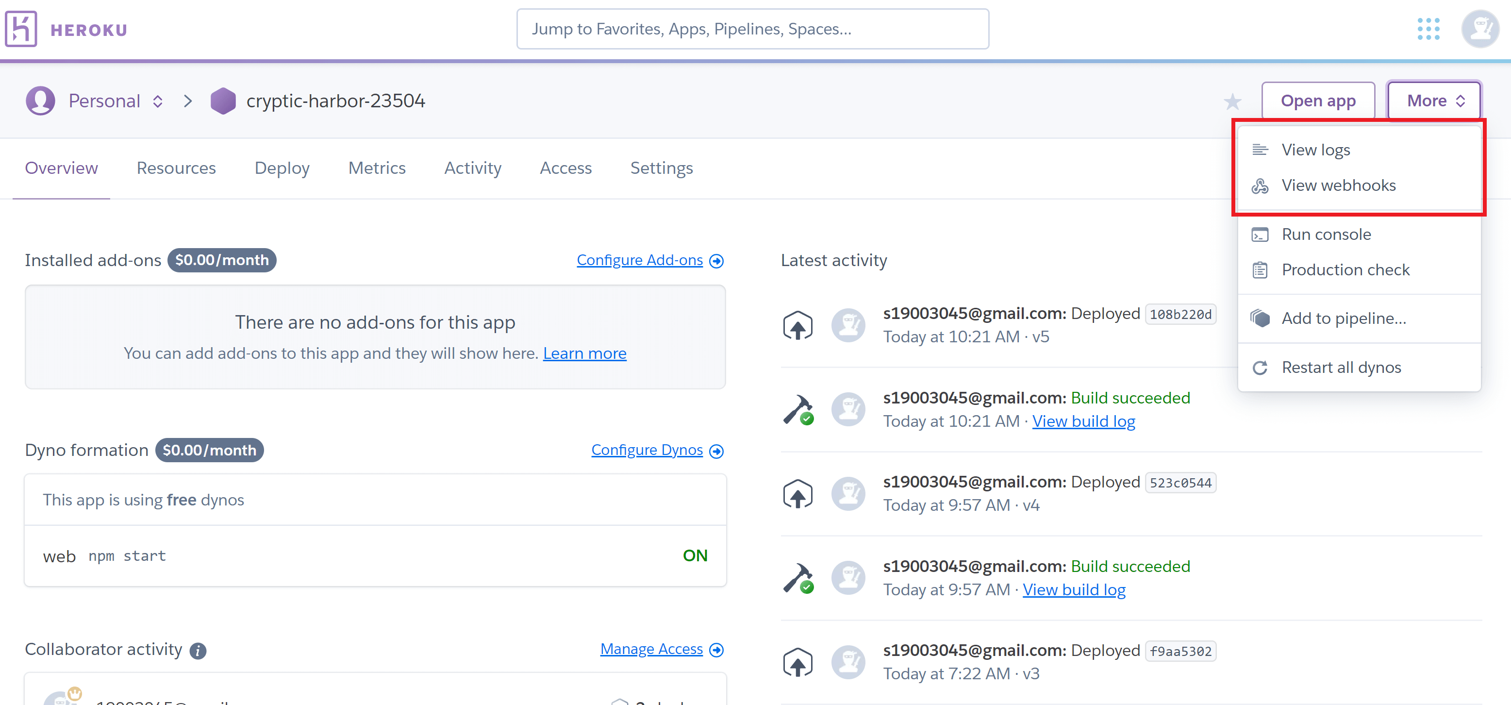Click user avatar in 10:21 AM build row
1511x705 pixels.
click(x=848, y=409)
